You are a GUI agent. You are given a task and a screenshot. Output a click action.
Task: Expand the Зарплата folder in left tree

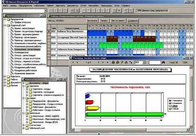(x=5, y=76)
